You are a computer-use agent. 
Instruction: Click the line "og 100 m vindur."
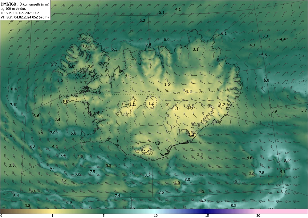click(x=13, y=9)
